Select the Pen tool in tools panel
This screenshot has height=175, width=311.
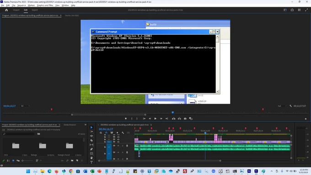click(x=91, y=149)
